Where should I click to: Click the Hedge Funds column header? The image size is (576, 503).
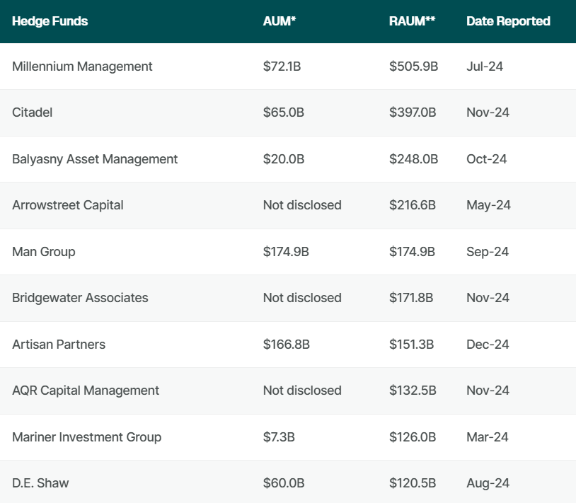pyautogui.click(x=50, y=21)
